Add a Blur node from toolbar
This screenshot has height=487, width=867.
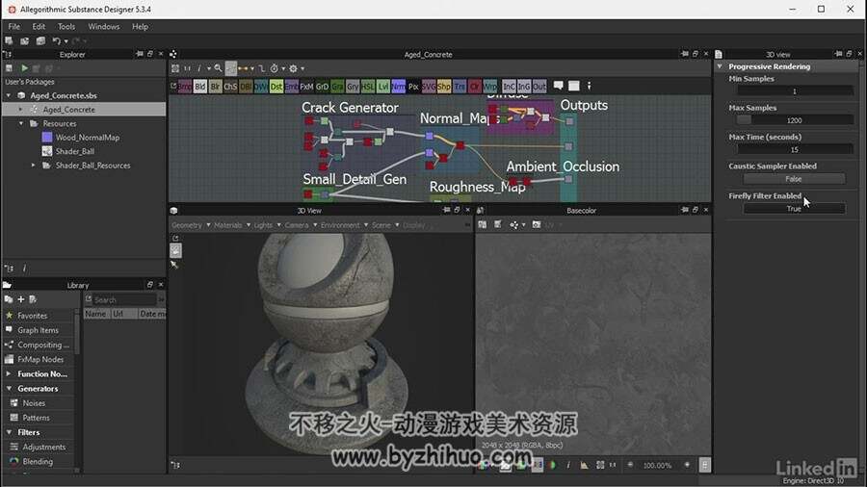(x=215, y=86)
